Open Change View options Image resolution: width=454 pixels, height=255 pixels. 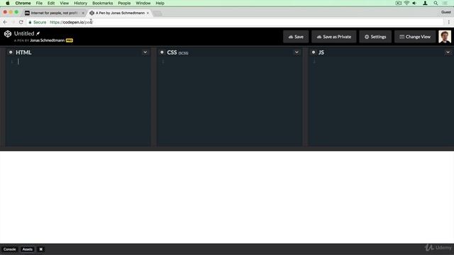[415, 37]
